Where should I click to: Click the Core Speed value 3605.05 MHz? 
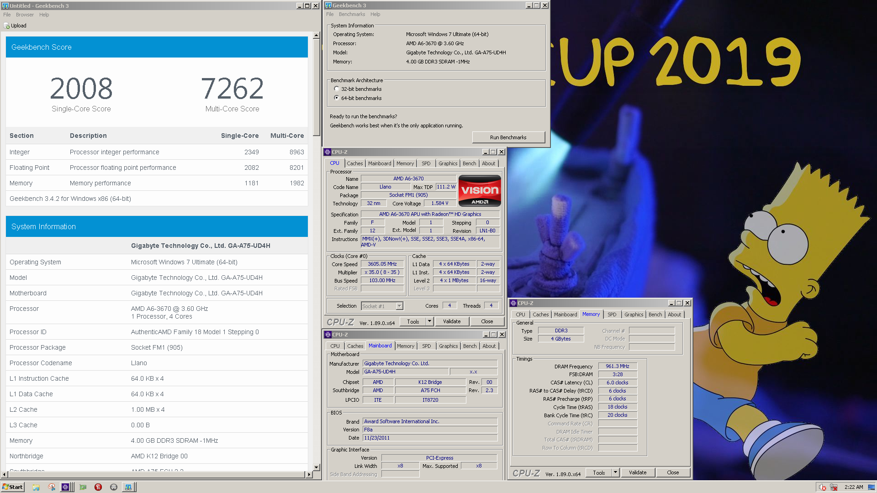coord(382,264)
